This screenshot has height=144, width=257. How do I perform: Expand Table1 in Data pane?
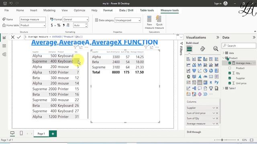(x=223, y=88)
